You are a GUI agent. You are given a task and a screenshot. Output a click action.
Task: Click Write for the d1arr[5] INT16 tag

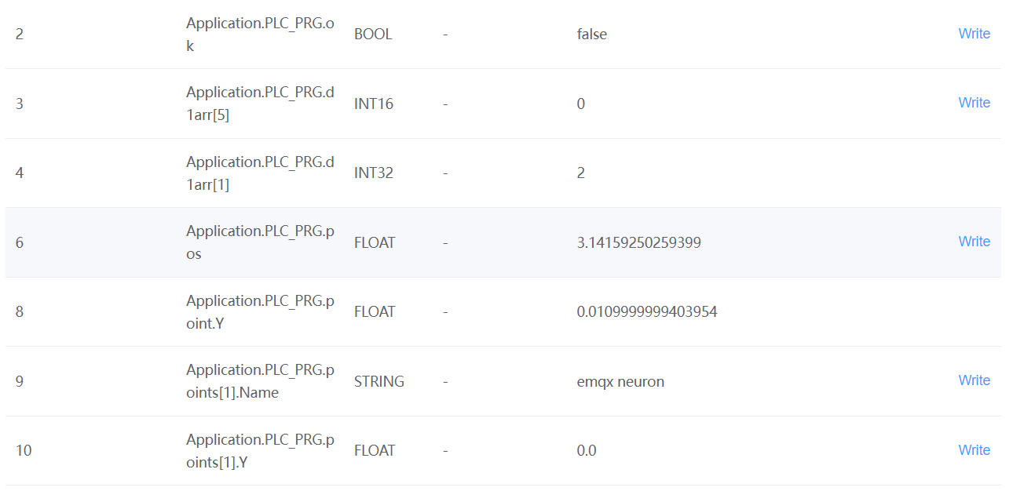[x=974, y=103]
